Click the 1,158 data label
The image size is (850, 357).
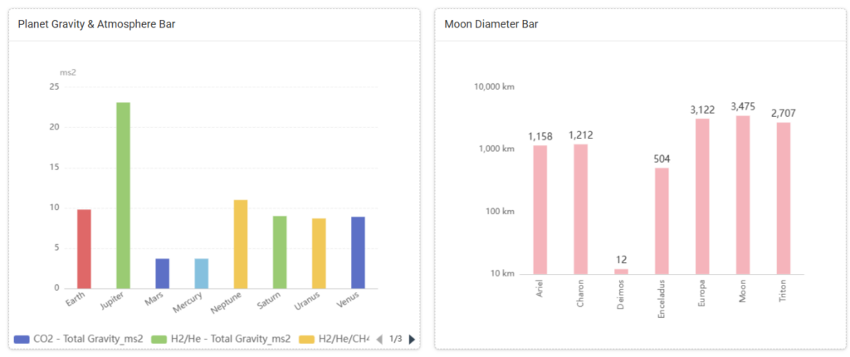point(540,137)
